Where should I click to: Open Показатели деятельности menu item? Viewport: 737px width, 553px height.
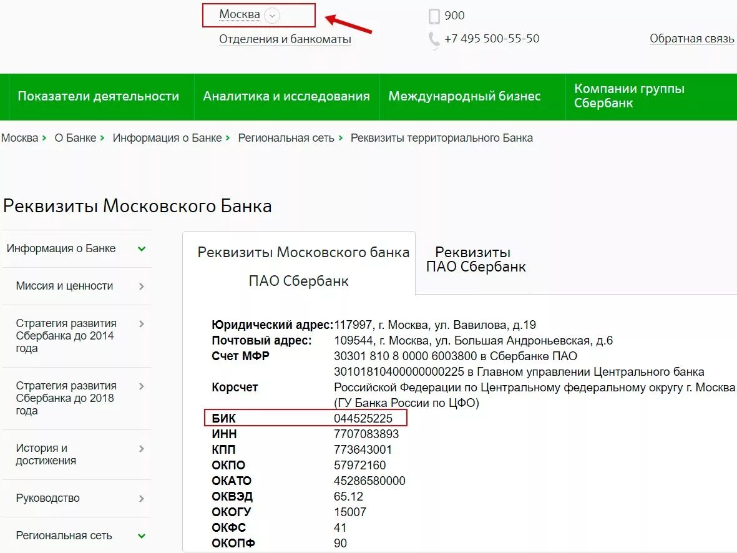pyautogui.click(x=98, y=96)
